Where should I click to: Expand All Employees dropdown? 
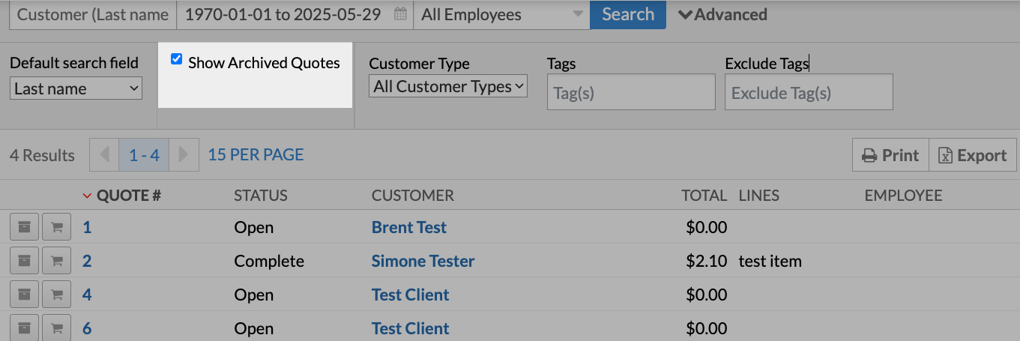[x=501, y=14]
